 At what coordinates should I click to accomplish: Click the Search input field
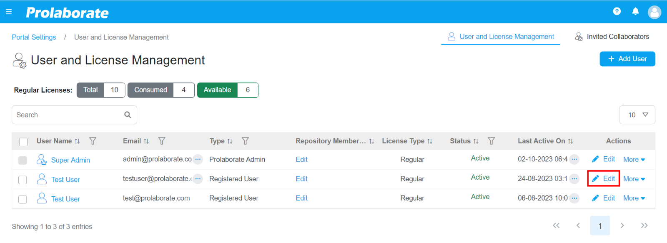(x=74, y=115)
